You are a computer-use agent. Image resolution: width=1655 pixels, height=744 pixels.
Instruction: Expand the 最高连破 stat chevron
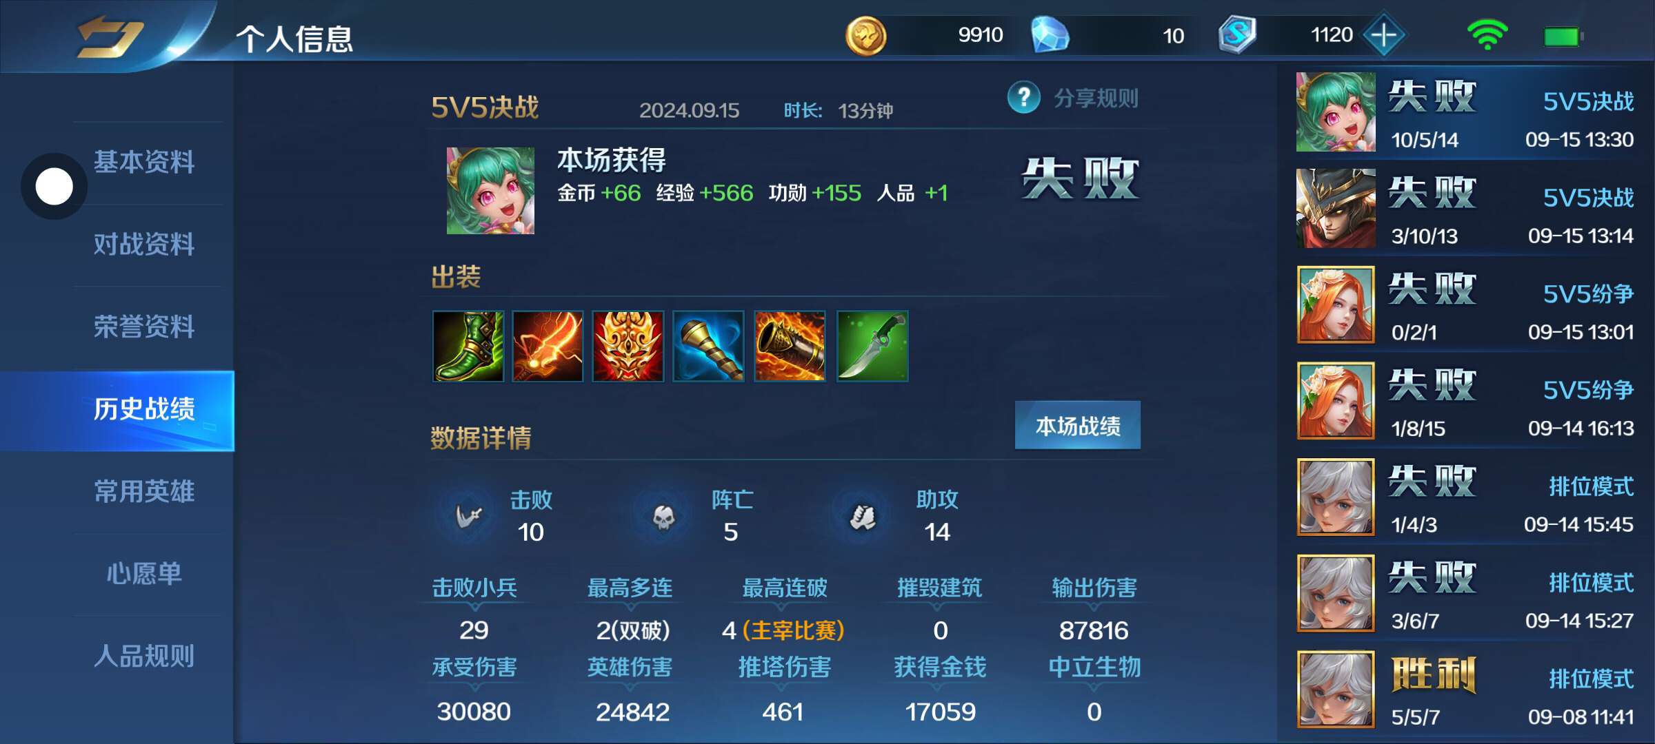click(x=781, y=608)
